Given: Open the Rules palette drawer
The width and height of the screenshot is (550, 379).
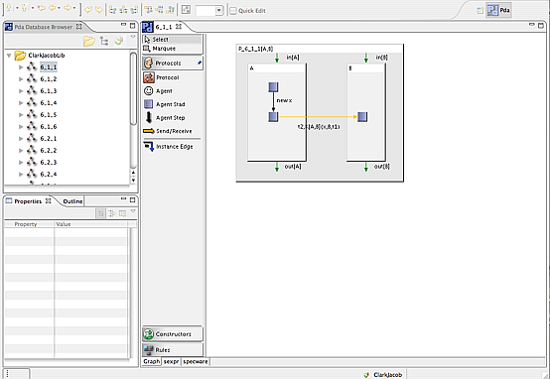Looking at the screenshot, I should (173, 349).
